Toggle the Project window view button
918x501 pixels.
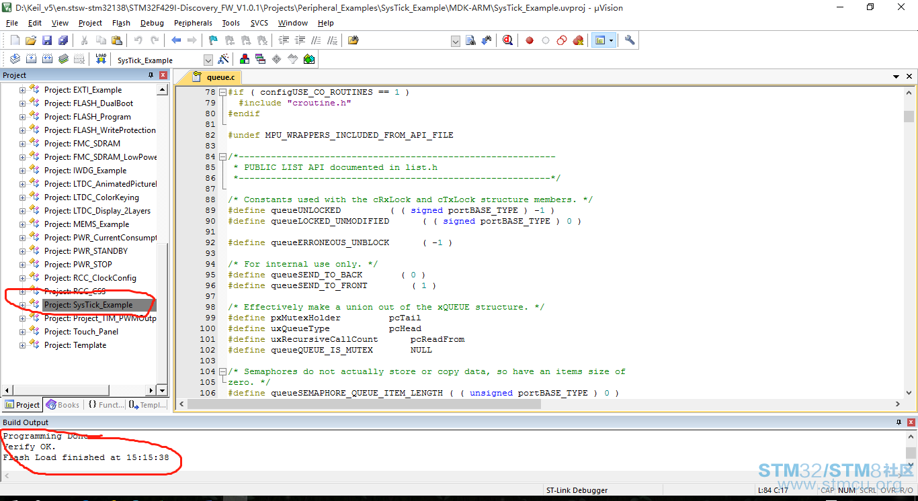(x=599, y=40)
